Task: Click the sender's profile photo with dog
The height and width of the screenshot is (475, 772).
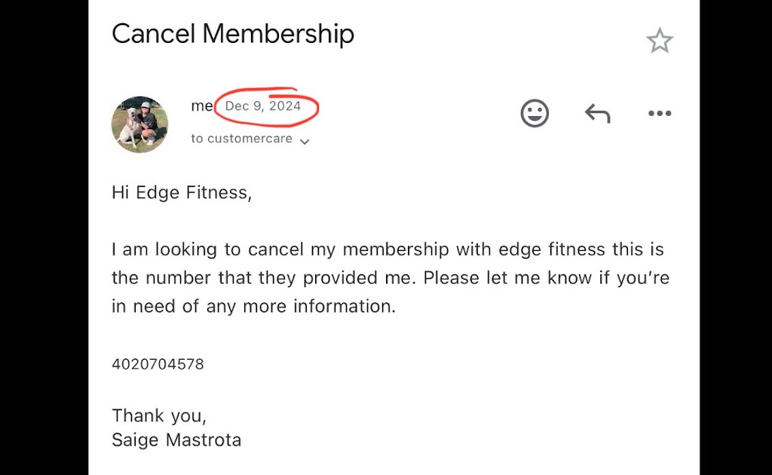Action: 139,124
